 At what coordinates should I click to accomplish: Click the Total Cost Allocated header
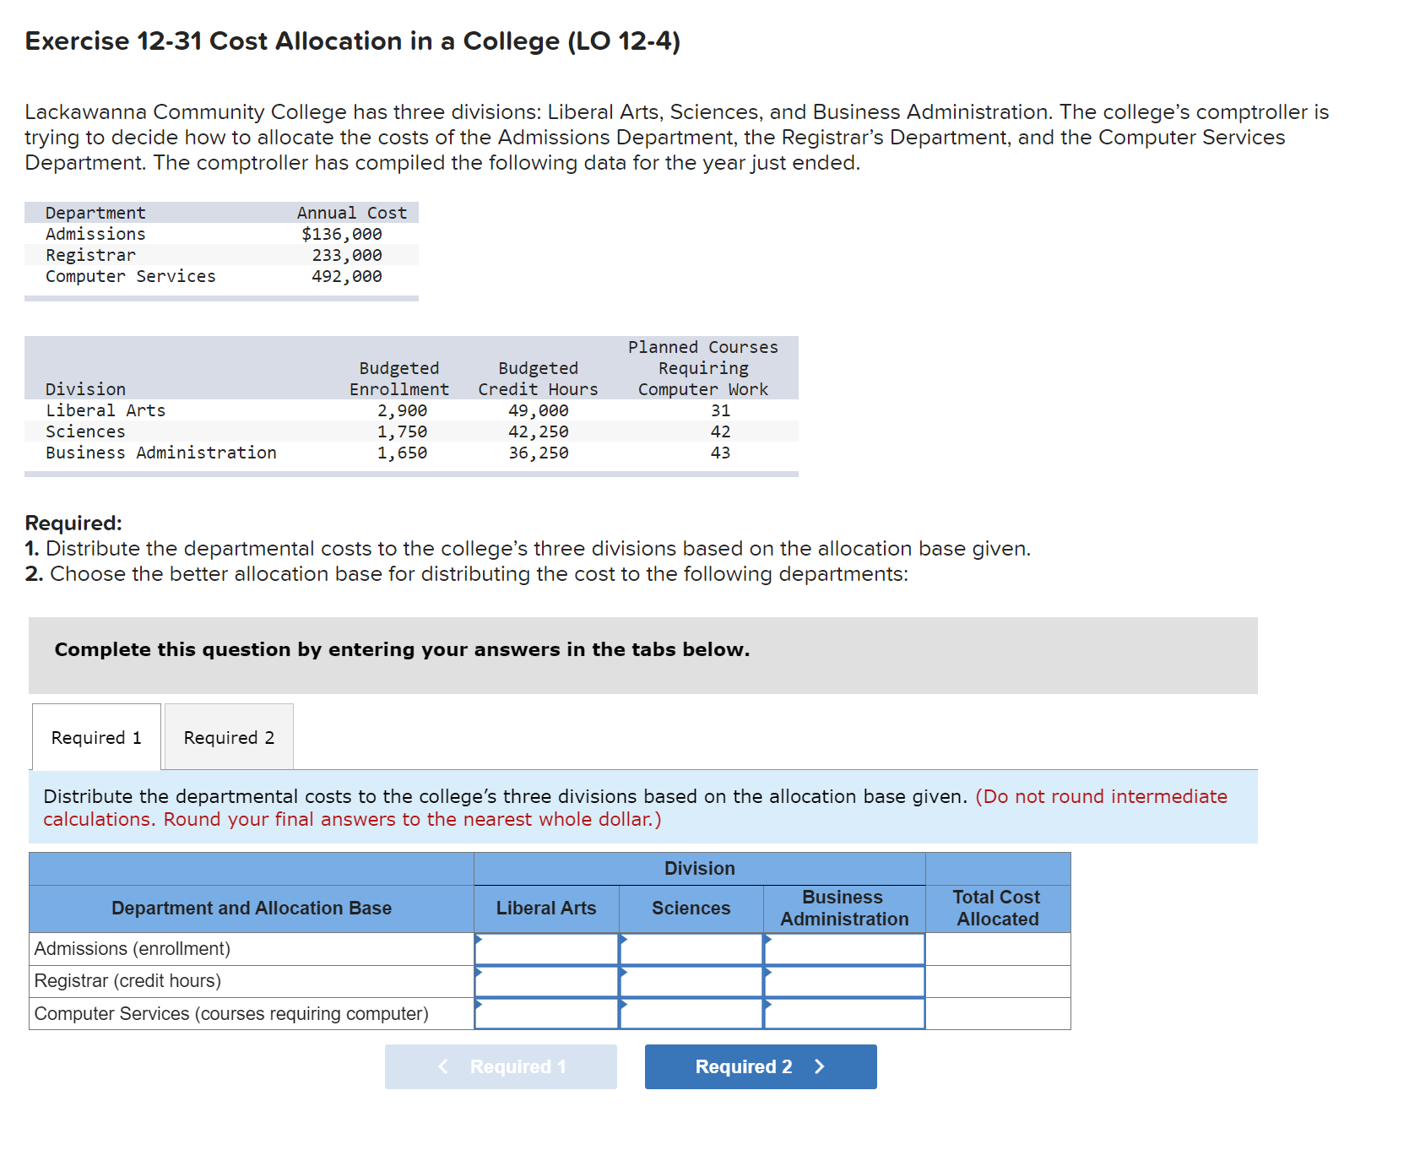(x=998, y=909)
